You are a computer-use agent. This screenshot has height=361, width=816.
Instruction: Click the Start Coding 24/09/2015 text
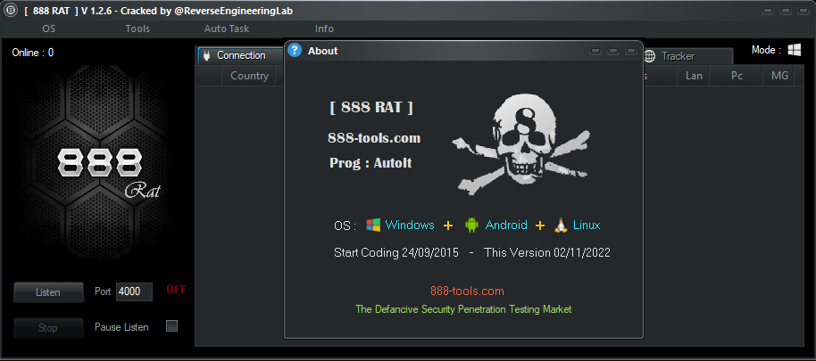pos(396,253)
